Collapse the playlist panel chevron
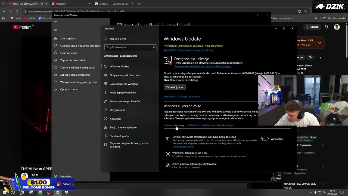The height and width of the screenshot is (196, 348). 319,43
